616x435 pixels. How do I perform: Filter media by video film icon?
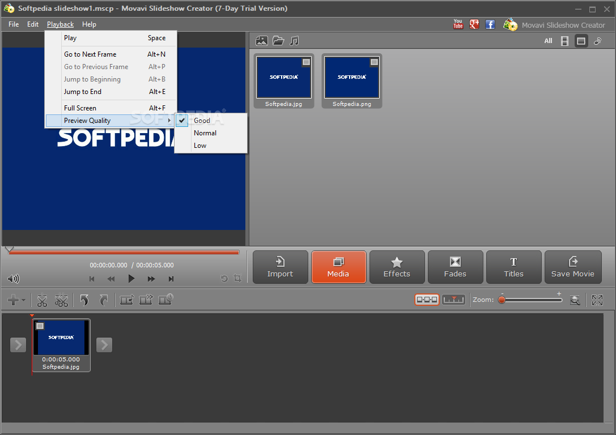tap(564, 41)
